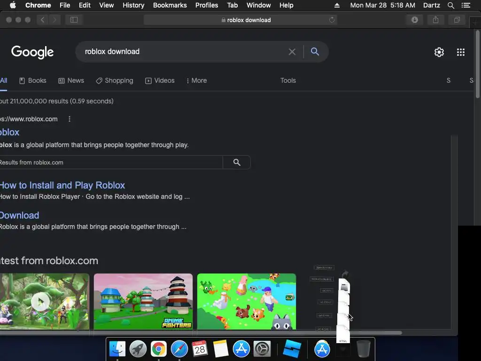Click the roblox.com site search magnifier
The image size is (481, 361).
(x=237, y=162)
